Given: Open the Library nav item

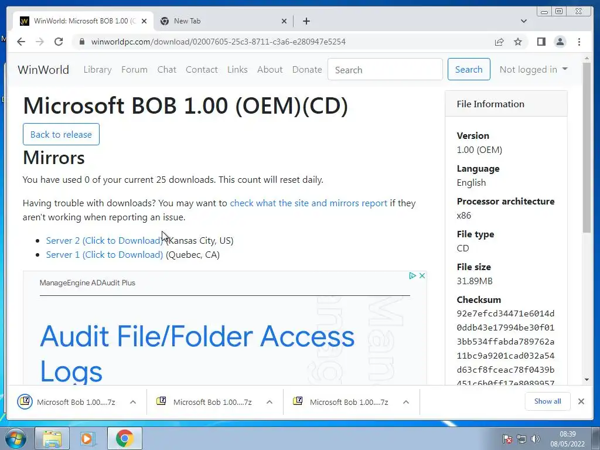Looking at the screenshot, I should (x=98, y=70).
